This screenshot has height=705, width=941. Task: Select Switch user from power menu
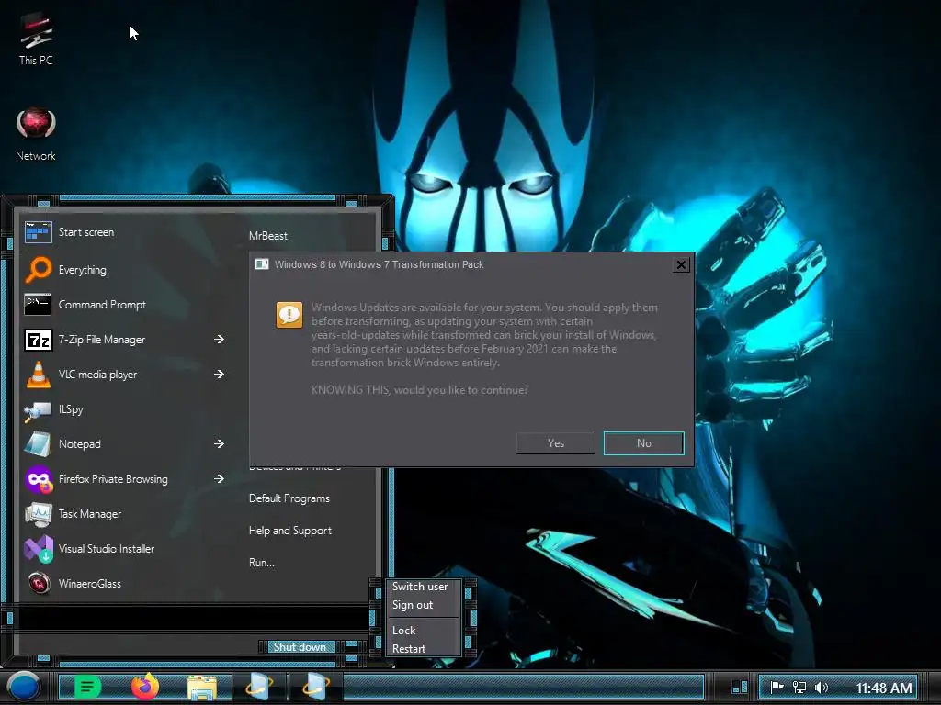(420, 587)
